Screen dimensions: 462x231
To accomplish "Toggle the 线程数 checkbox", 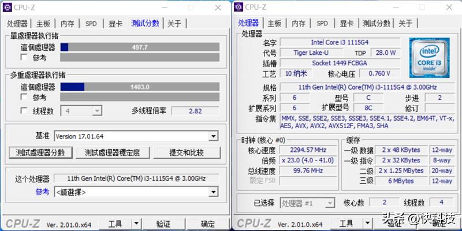I will [x=24, y=110].
